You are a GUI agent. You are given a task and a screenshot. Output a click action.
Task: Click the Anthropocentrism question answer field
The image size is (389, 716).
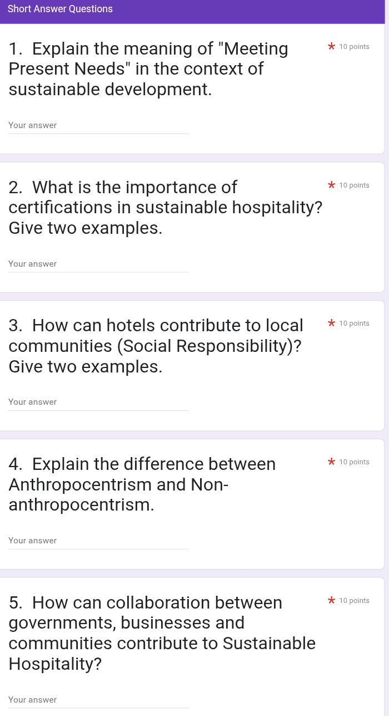coord(98,541)
